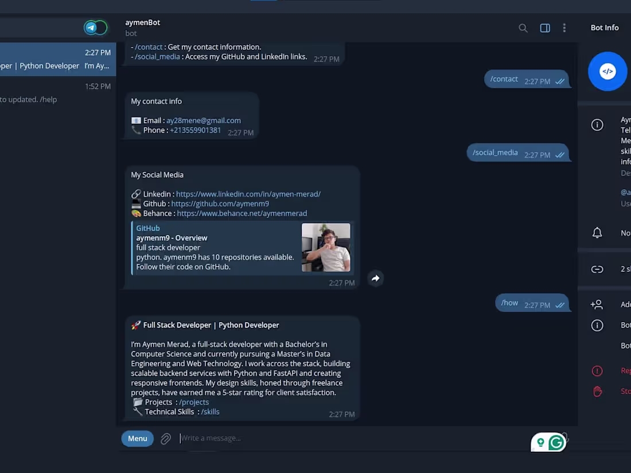The image size is (631, 473).
Task: Attach a file using the paperclip icon
Action: pyautogui.click(x=166, y=438)
